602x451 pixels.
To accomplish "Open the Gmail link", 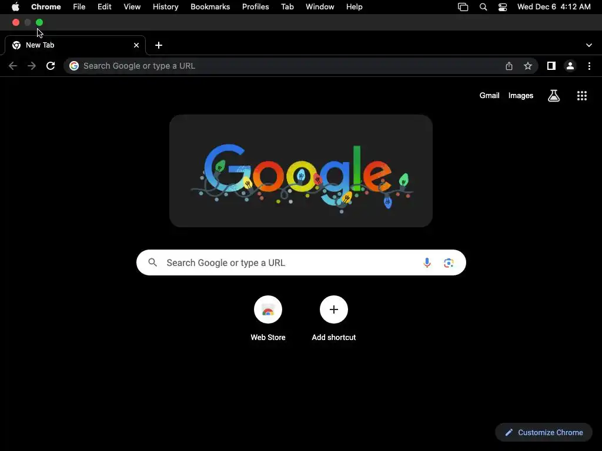I will [489, 96].
